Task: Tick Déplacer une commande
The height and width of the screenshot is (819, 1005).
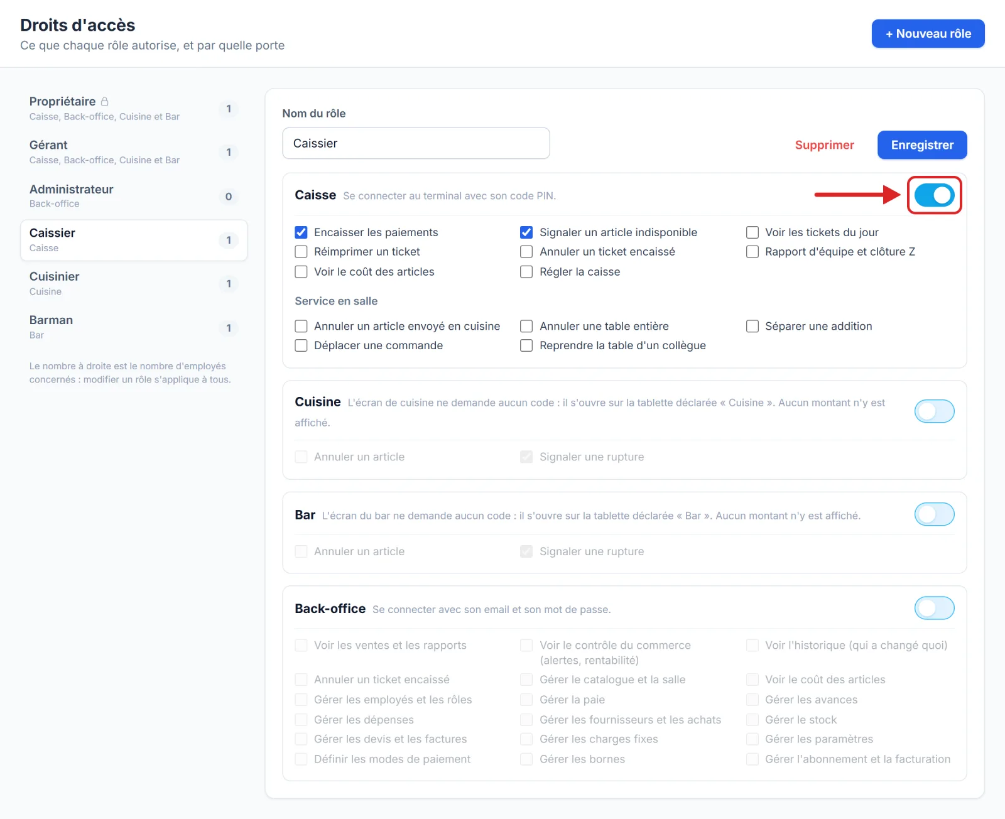Action: click(301, 345)
